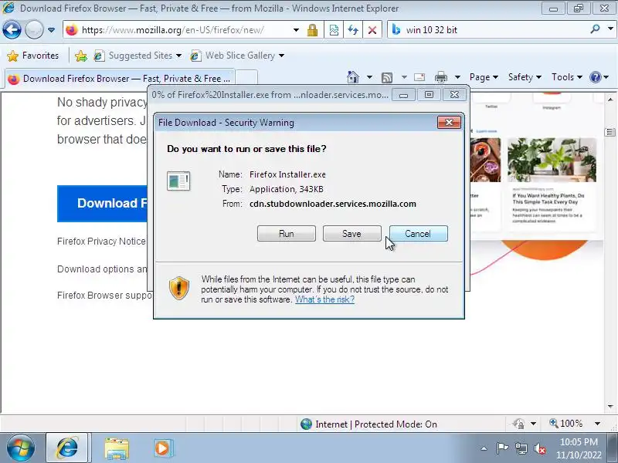Screen dimensions: 618x463
Task: Launch Windows Media Player from taskbar
Action: click(162, 448)
